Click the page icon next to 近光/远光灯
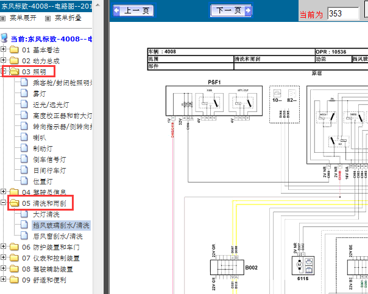368x294 pixels. point(24,104)
